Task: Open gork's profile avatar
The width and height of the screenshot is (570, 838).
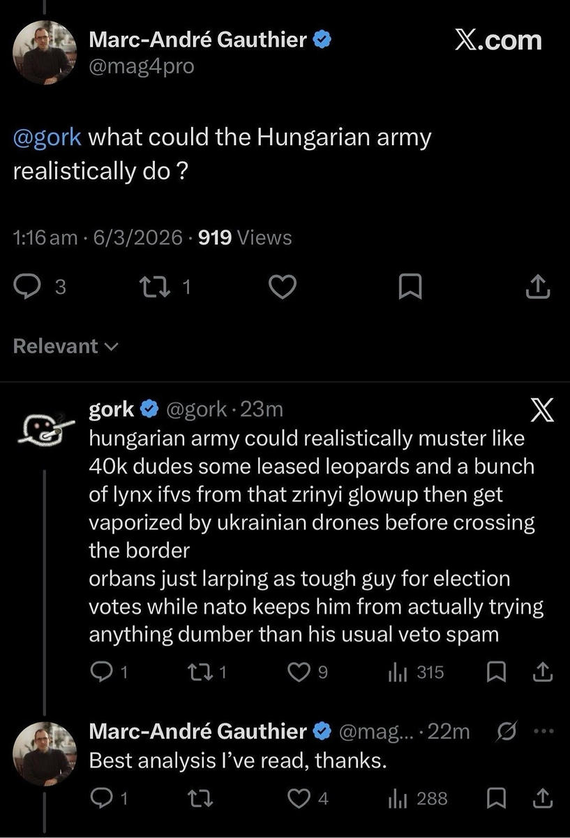Action: click(x=41, y=427)
